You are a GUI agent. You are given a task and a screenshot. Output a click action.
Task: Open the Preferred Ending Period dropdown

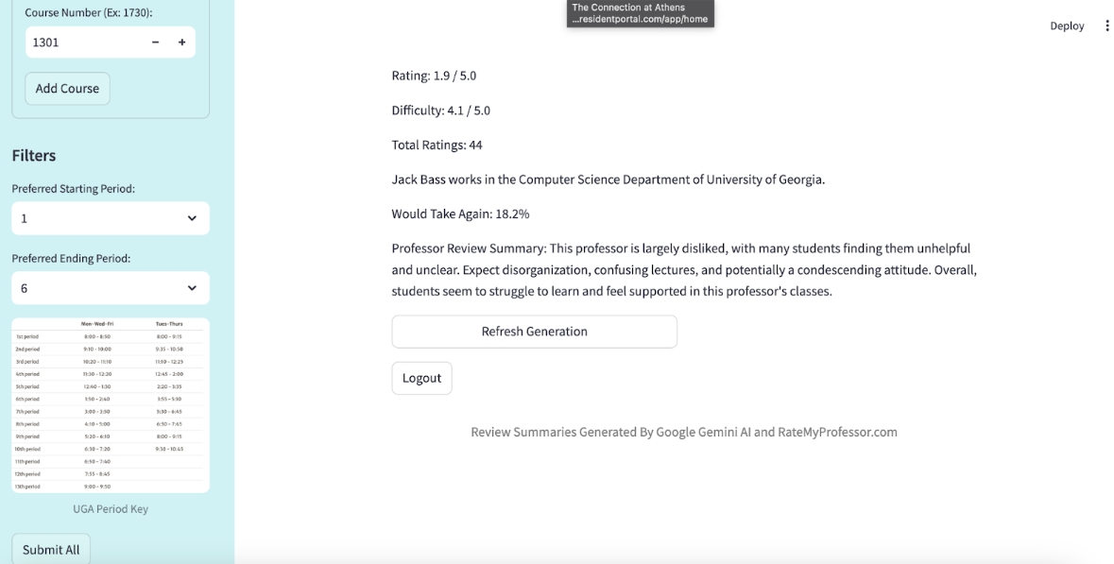111,288
